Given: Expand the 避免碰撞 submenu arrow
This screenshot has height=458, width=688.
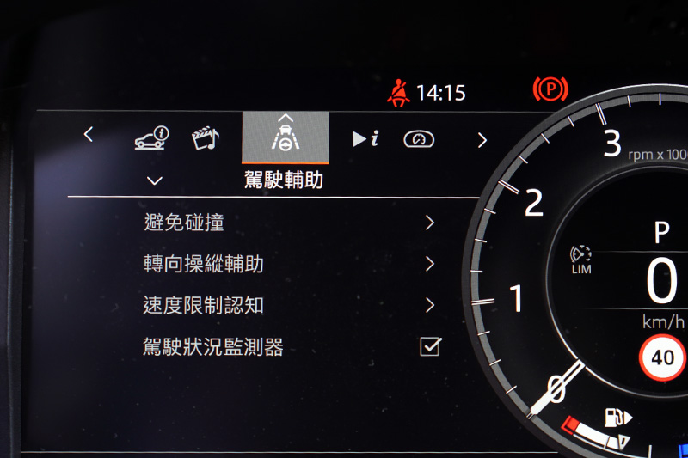Looking at the screenshot, I should tap(430, 223).
